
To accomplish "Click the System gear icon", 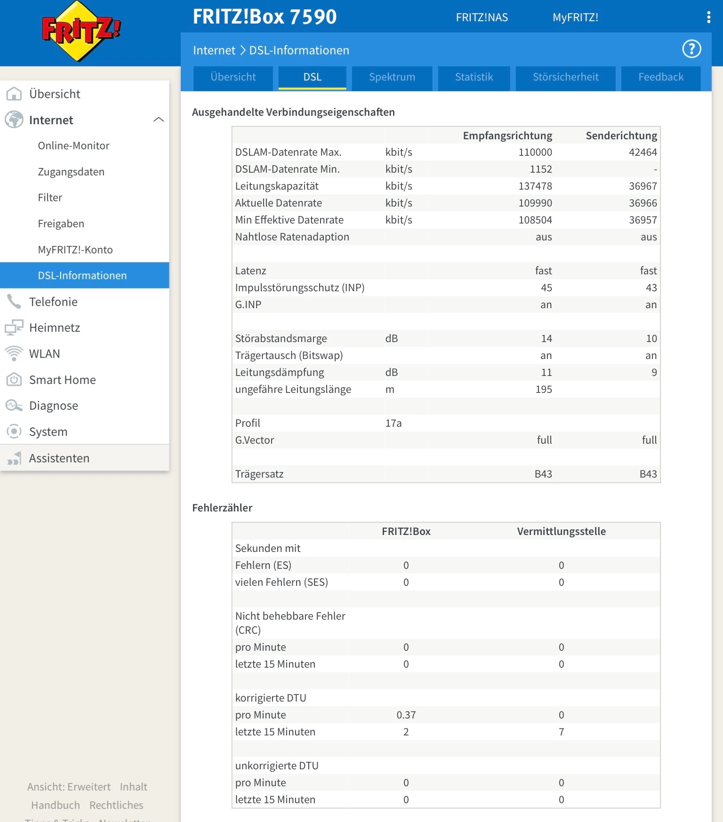I will 14,431.
